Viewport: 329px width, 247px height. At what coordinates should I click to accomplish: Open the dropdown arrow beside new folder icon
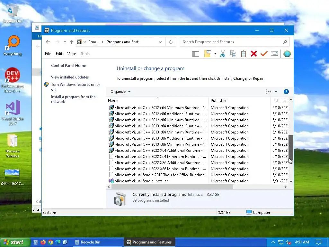point(215,54)
